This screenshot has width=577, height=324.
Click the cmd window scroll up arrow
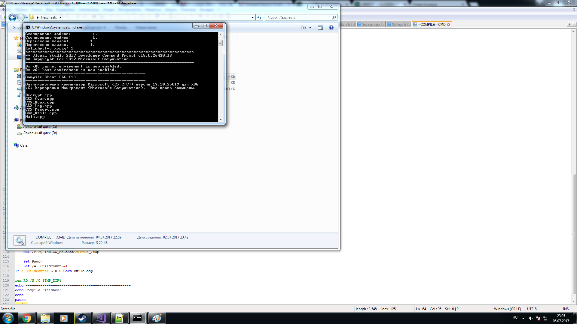click(x=221, y=35)
